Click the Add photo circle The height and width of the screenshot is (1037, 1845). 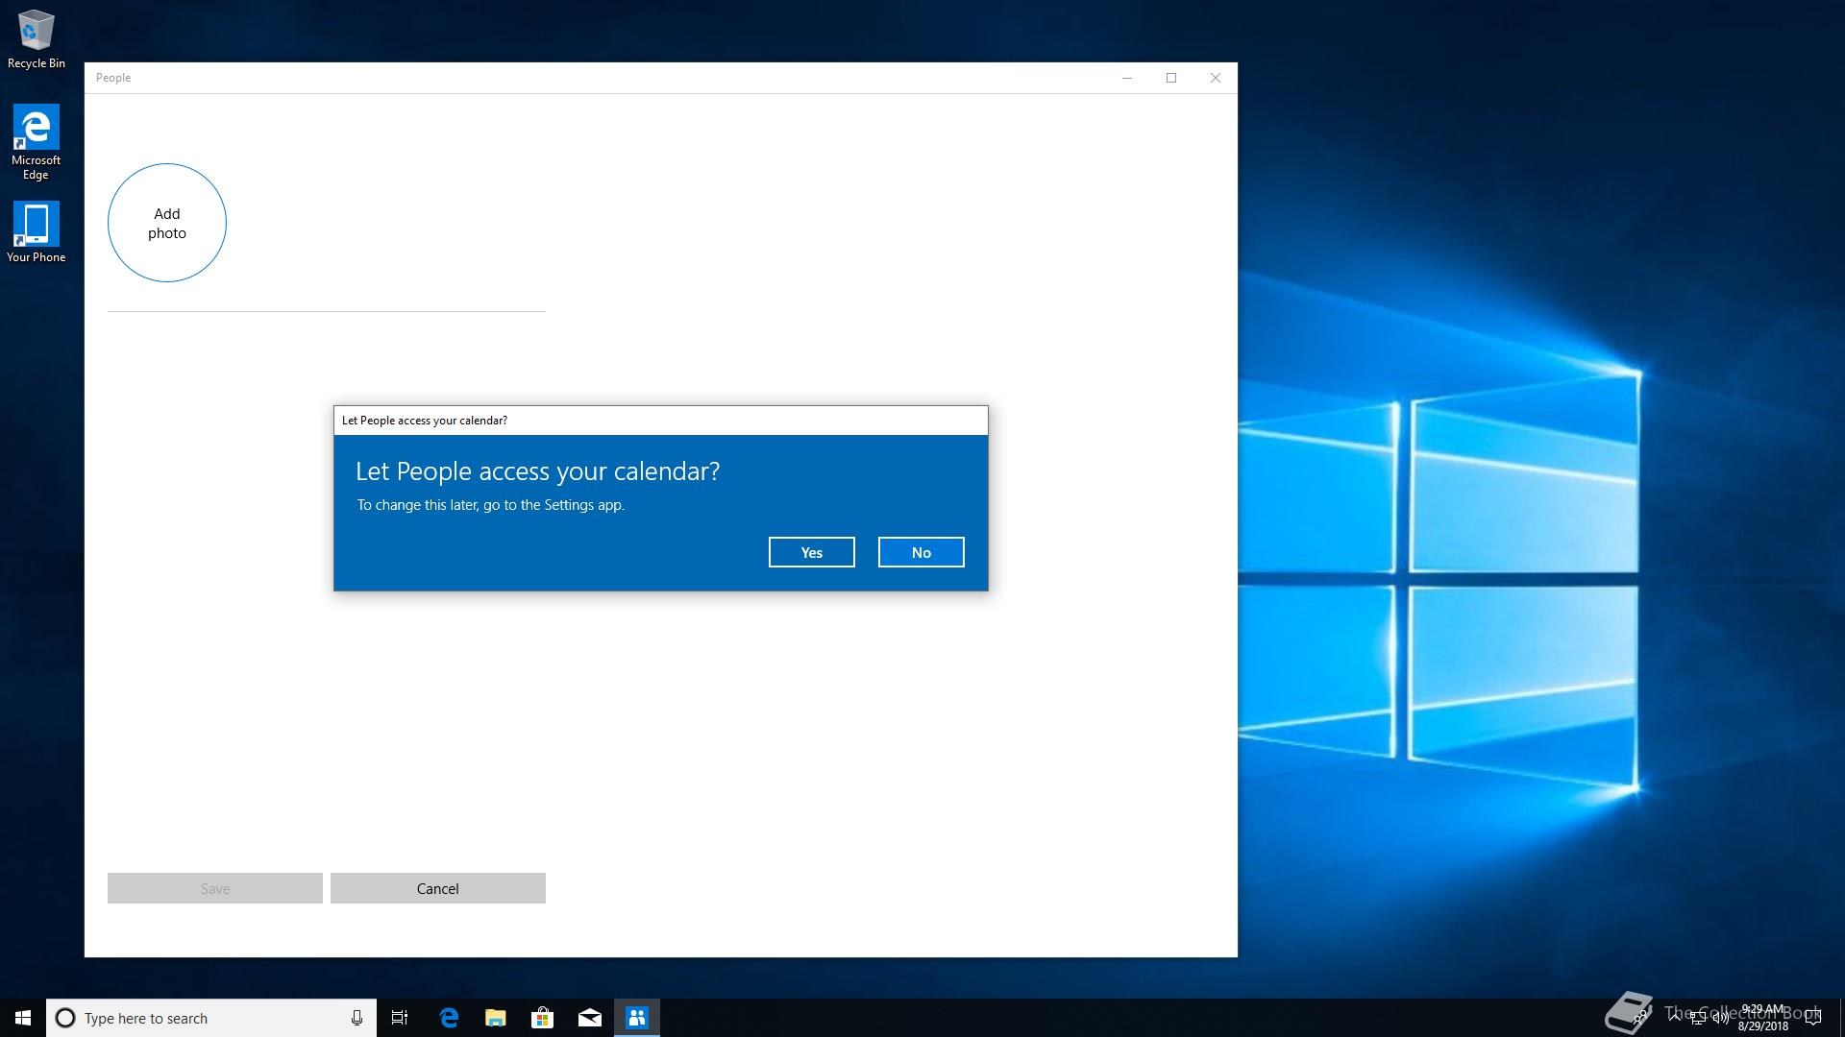[167, 223]
